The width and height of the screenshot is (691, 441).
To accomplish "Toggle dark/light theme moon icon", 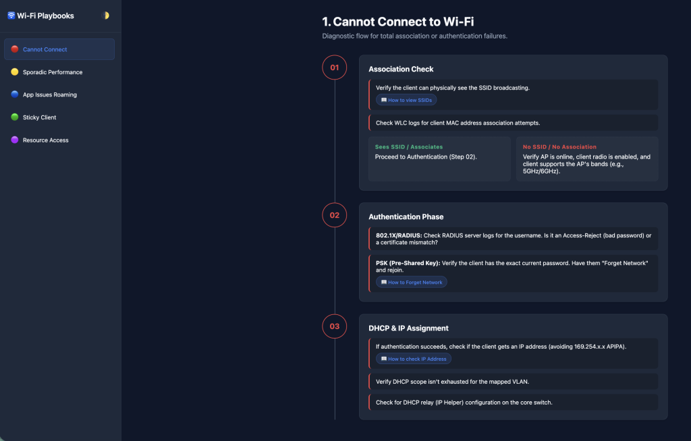I will (x=105, y=16).
